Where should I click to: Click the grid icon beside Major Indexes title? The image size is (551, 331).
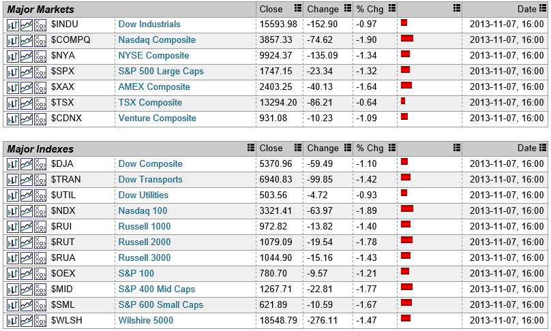click(251, 148)
